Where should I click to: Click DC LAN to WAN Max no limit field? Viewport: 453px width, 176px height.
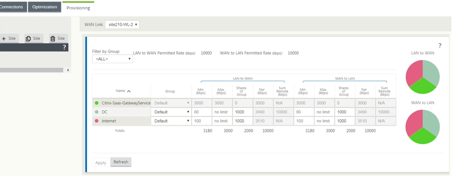pyautogui.click(x=222, y=112)
